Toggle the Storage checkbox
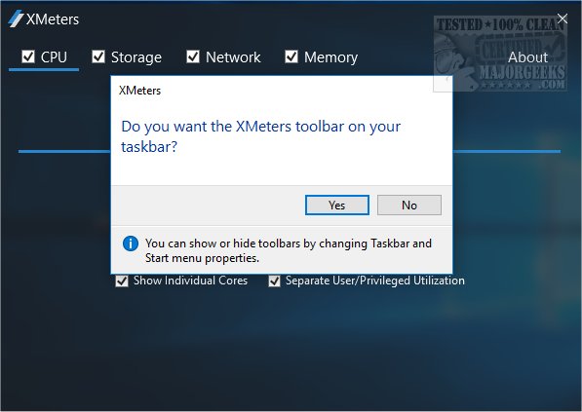This screenshot has width=582, height=412. click(x=98, y=56)
